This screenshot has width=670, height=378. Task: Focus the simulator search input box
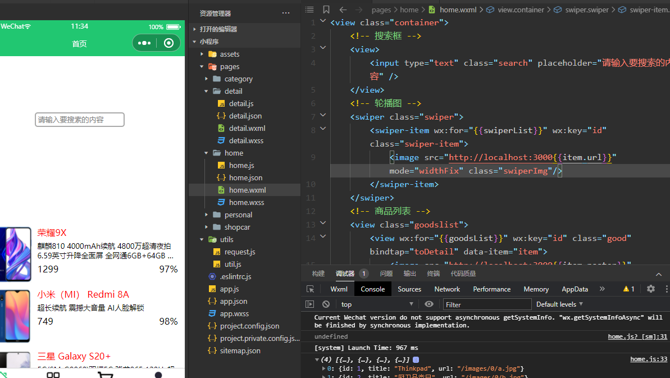[80, 120]
